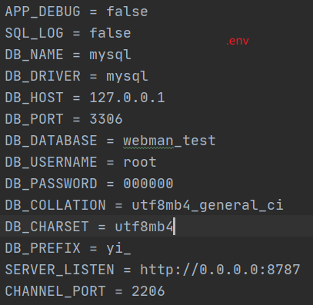Click the SERVER_LISTEN key name
Image resolution: width=313 pixels, height=305 pixels.
[59, 270]
